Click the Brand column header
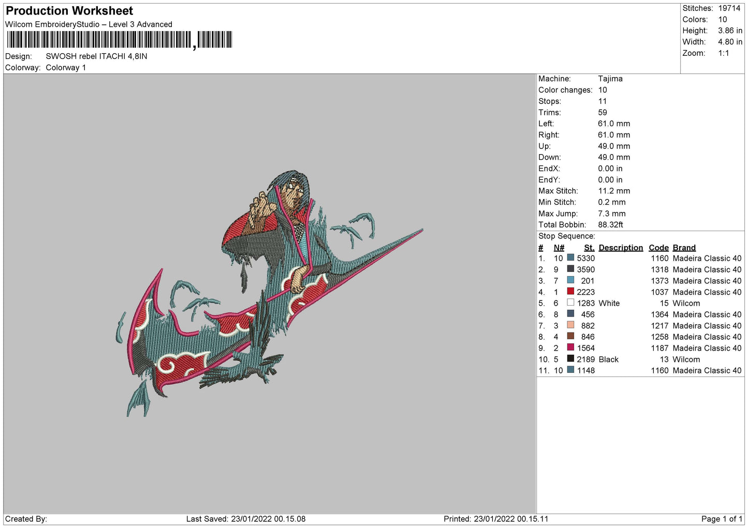Screen dimensions: 748x528 [684, 248]
